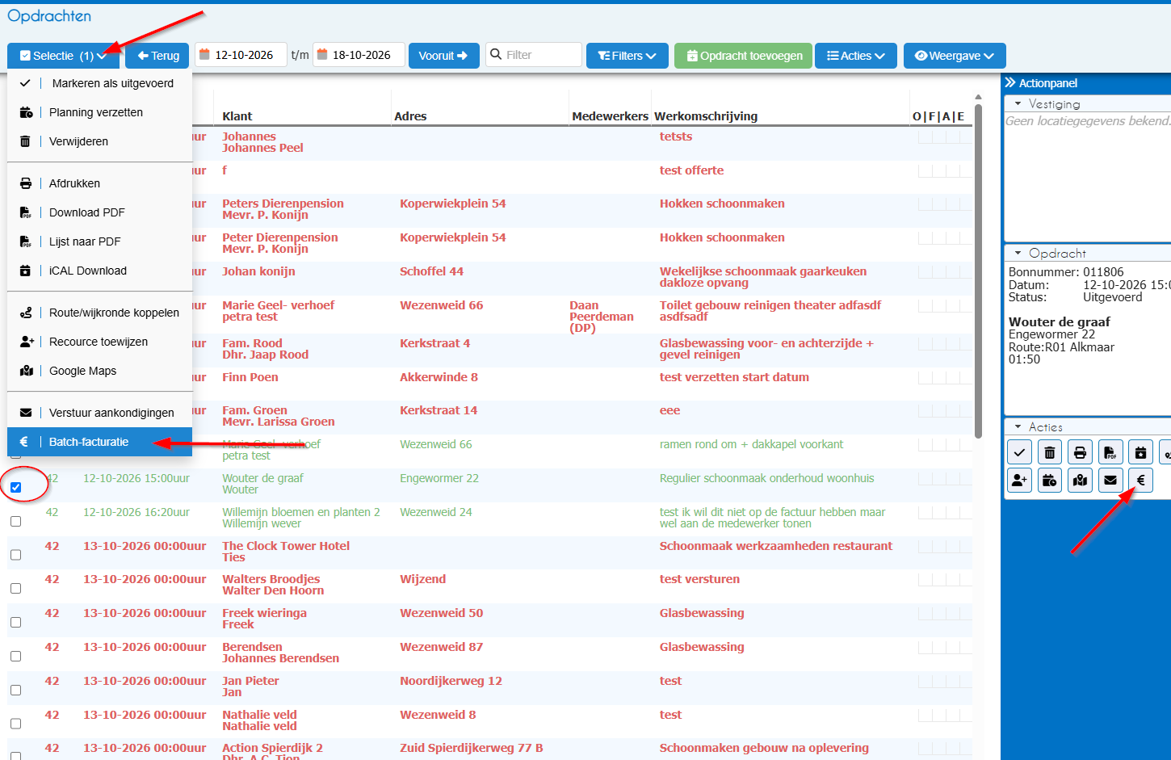Uncheck the Wouter de graaf row checkbox
1171x760 pixels.
point(15,487)
